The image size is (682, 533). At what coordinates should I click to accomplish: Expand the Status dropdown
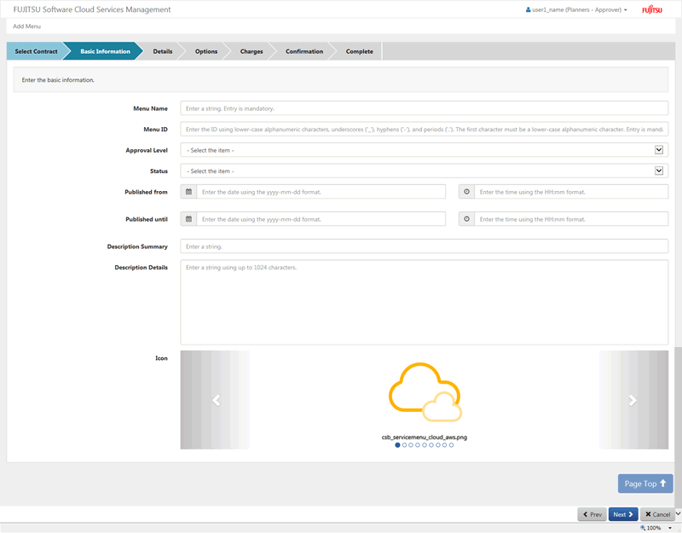(x=659, y=171)
